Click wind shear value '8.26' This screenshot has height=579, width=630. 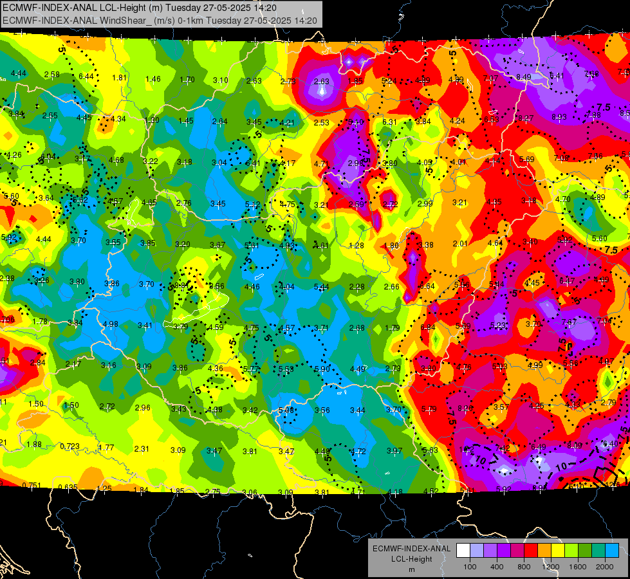465,409
